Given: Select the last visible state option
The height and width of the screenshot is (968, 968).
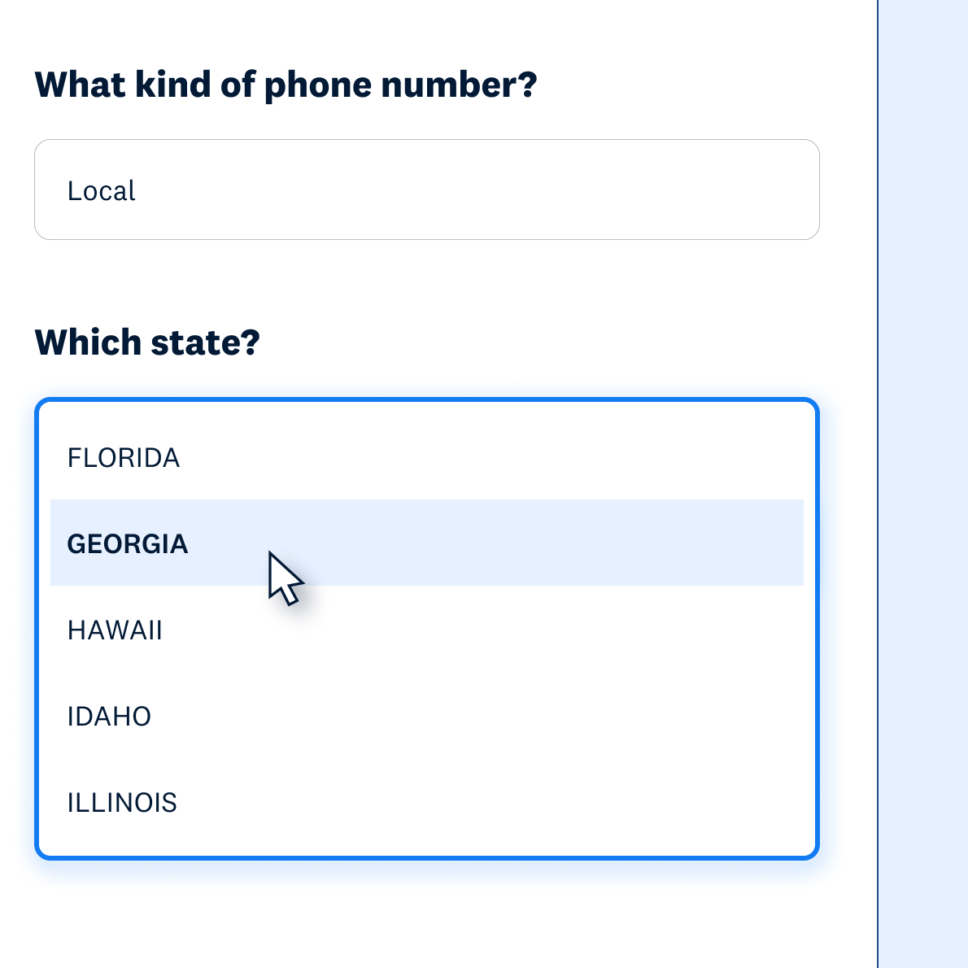Looking at the screenshot, I should 122,803.
